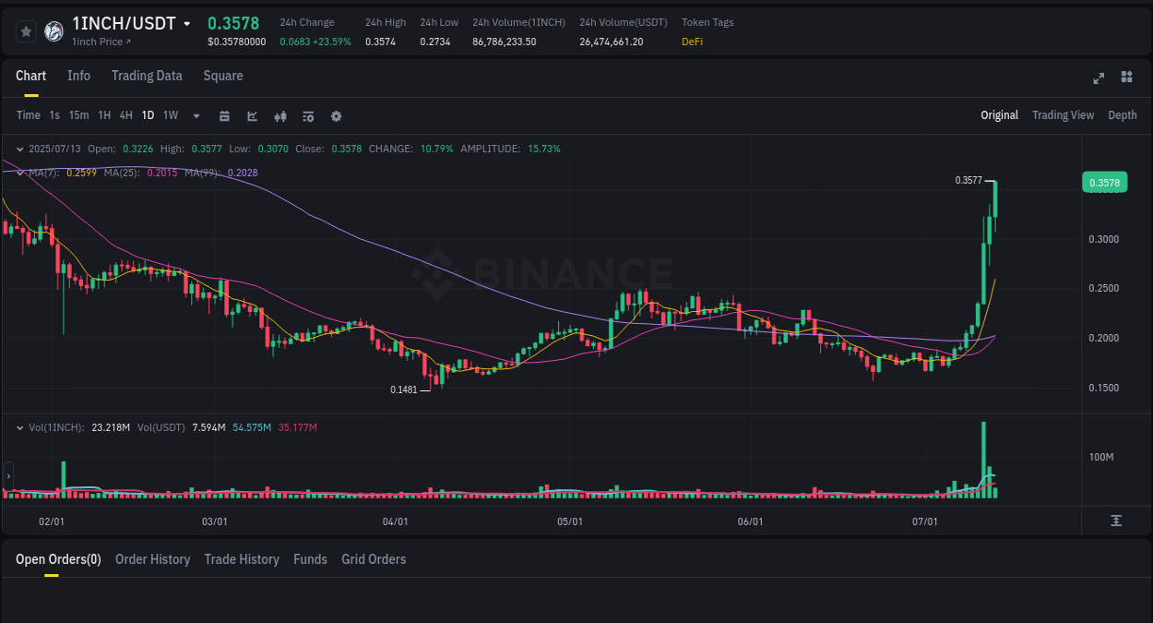Collapse the MA indicators row chevron
Image resolution: width=1153 pixels, height=623 pixels.
[x=20, y=172]
